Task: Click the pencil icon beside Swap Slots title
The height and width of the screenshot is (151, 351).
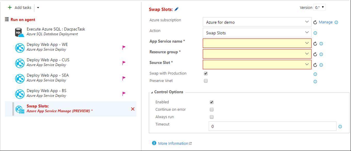Action: point(177,9)
